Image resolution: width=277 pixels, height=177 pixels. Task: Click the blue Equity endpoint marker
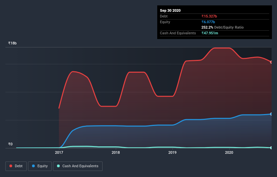click(x=271, y=114)
